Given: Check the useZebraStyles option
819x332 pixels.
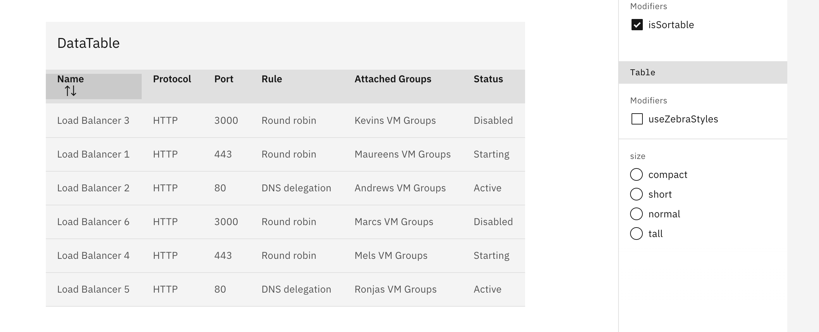Looking at the screenshot, I should (637, 119).
